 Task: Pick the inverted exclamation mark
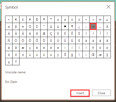pyautogui.click(x=86, y=26)
